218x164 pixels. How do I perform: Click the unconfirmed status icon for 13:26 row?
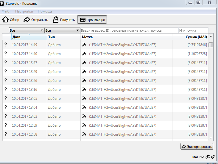(6, 80)
